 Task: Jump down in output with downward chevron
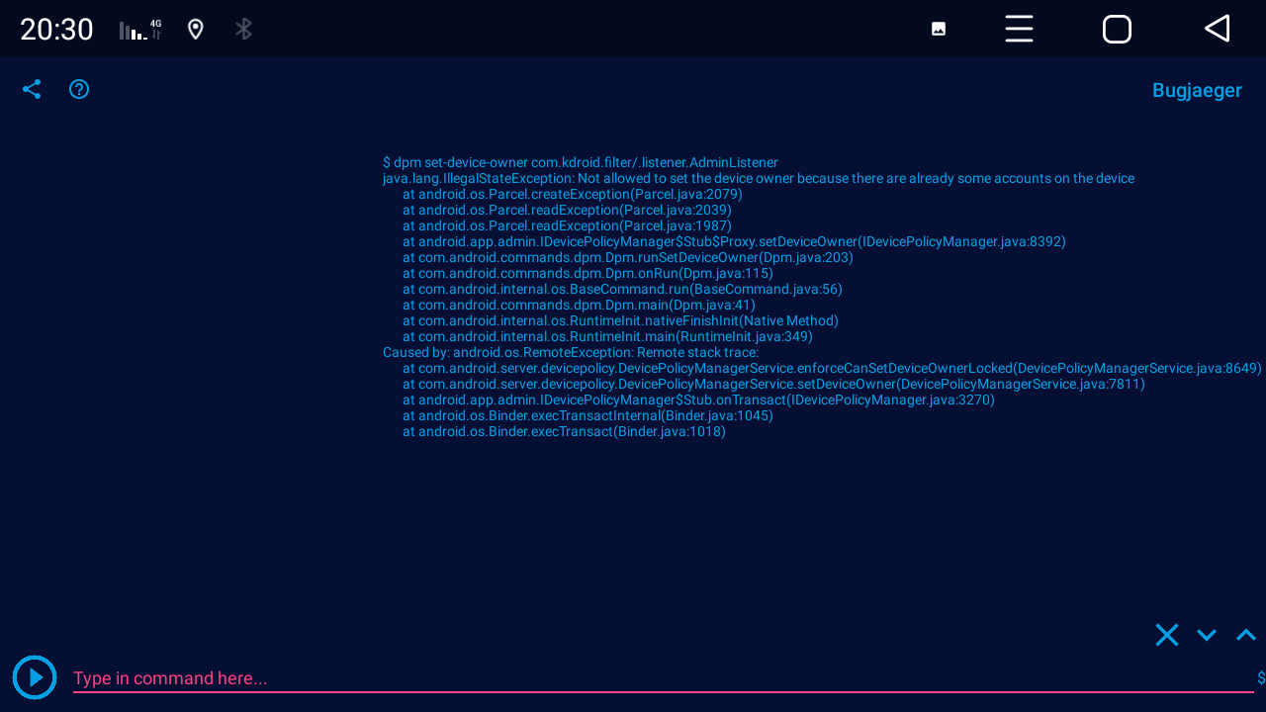(1206, 634)
